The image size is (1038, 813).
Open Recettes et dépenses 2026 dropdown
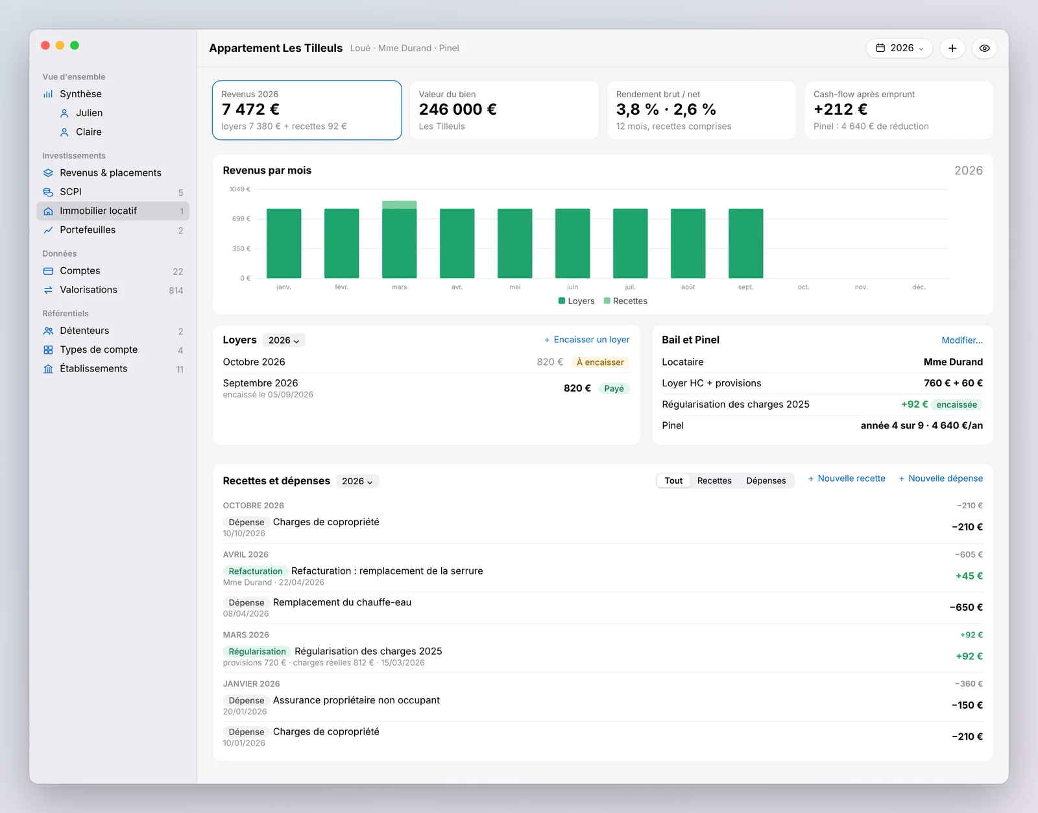(x=357, y=481)
